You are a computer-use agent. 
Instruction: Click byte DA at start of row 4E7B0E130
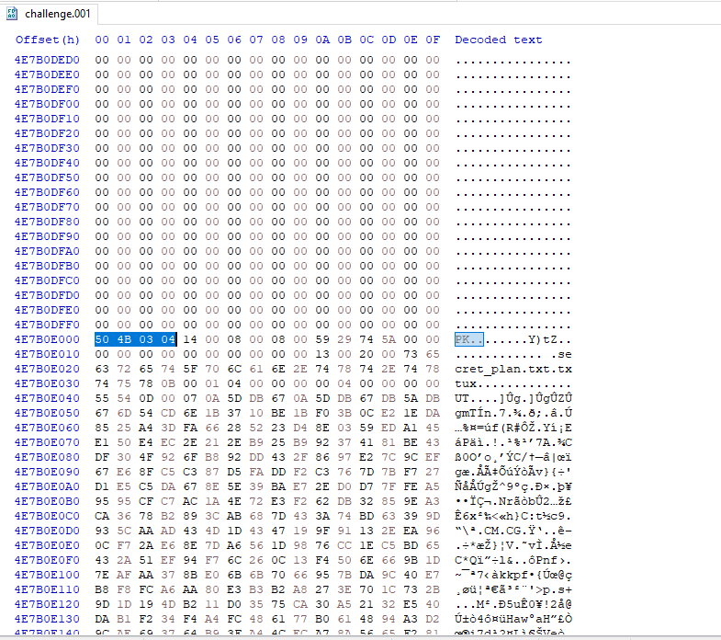102,620
